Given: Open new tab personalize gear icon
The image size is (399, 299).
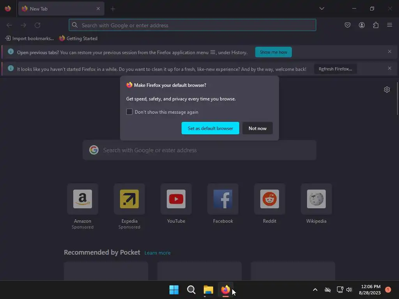Looking at the screenshot, I should (x=387, y=90).
